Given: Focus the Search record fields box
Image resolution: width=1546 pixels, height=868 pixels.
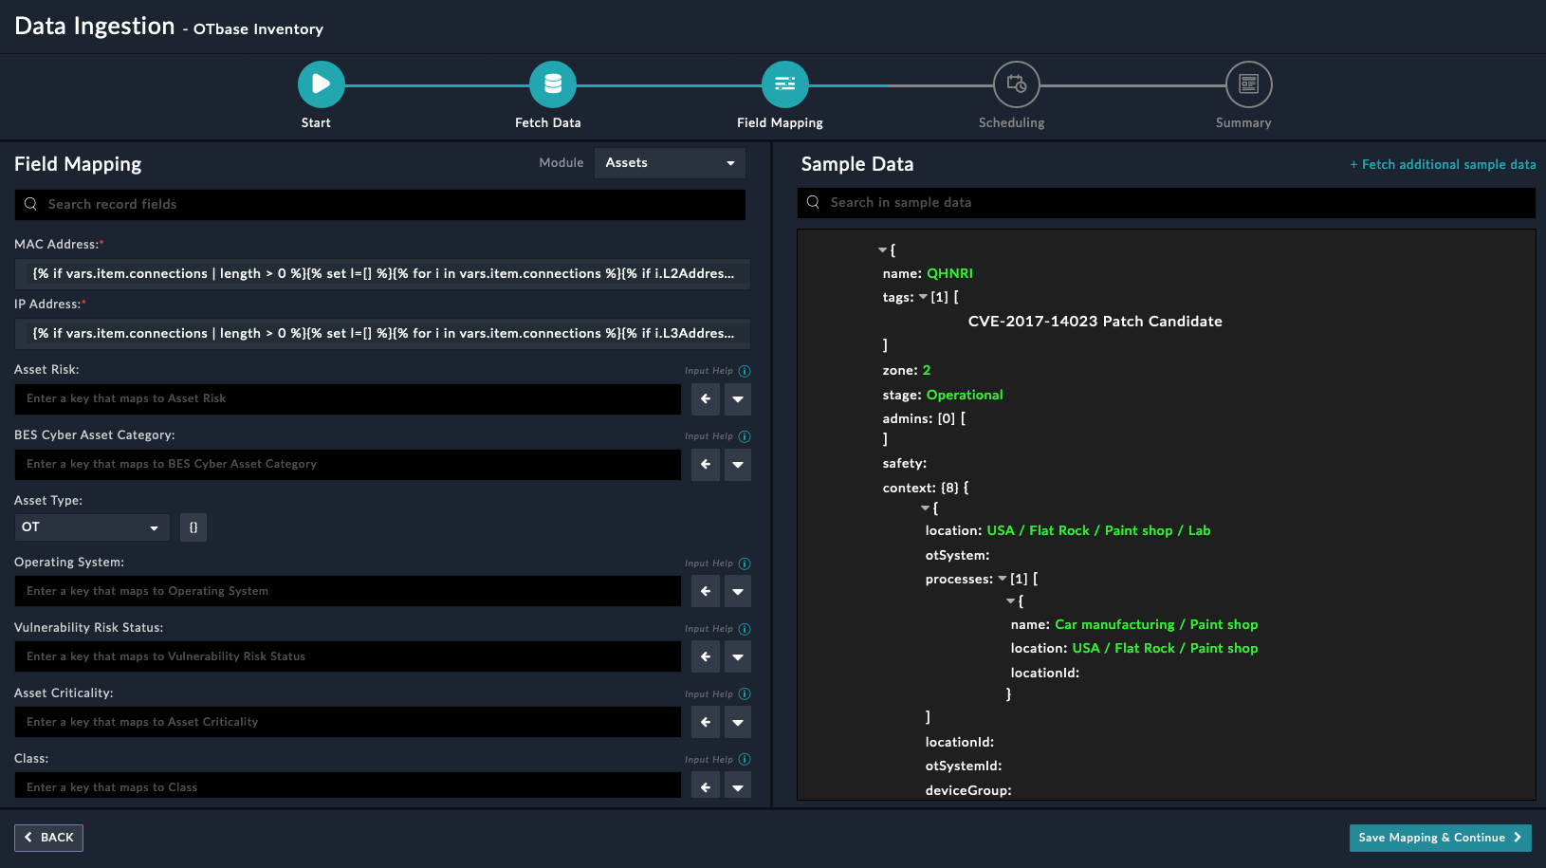Looking at the screenshot, I should point(379,205).
